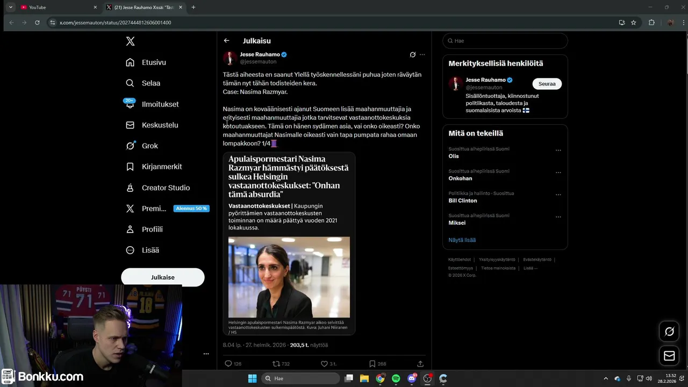This screenshot has height=387, width=688.
Task: Open Spotify from the taskbar
Action: [396, 378]
